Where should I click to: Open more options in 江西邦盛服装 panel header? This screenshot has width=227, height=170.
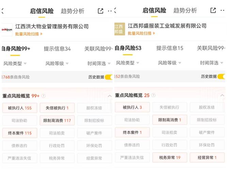[223, 11]
